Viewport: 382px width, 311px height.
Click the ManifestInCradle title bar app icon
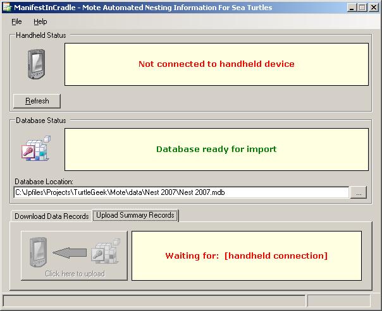pyautogui.click(x=7, y=8)
